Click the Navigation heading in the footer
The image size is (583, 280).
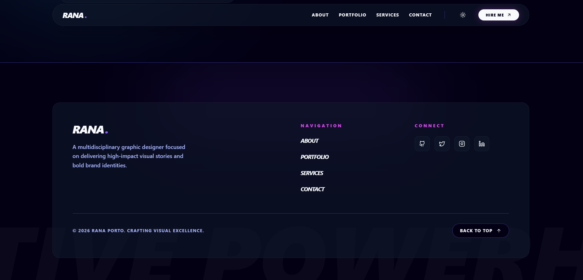[x=321, y=126]
